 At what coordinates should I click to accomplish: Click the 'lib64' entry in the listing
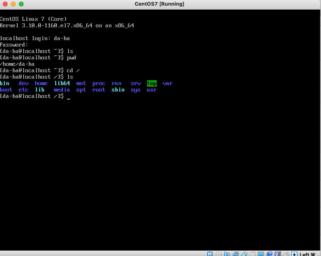62,83
